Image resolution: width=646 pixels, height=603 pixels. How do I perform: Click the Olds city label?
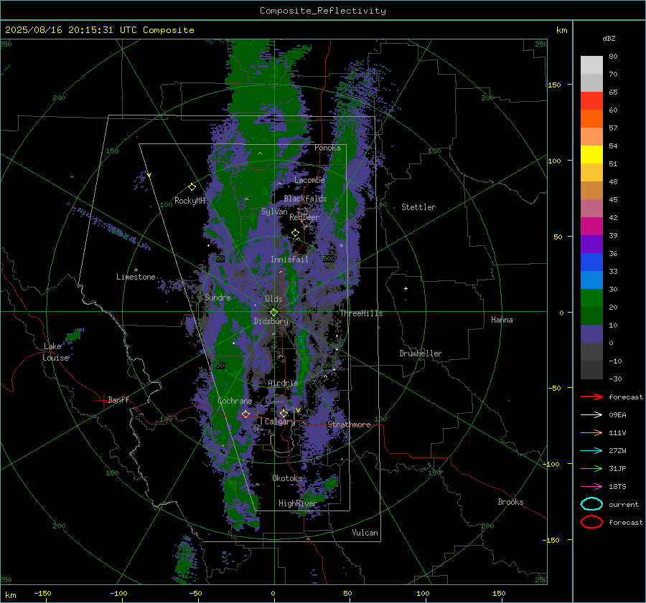[x=273, y=299]
